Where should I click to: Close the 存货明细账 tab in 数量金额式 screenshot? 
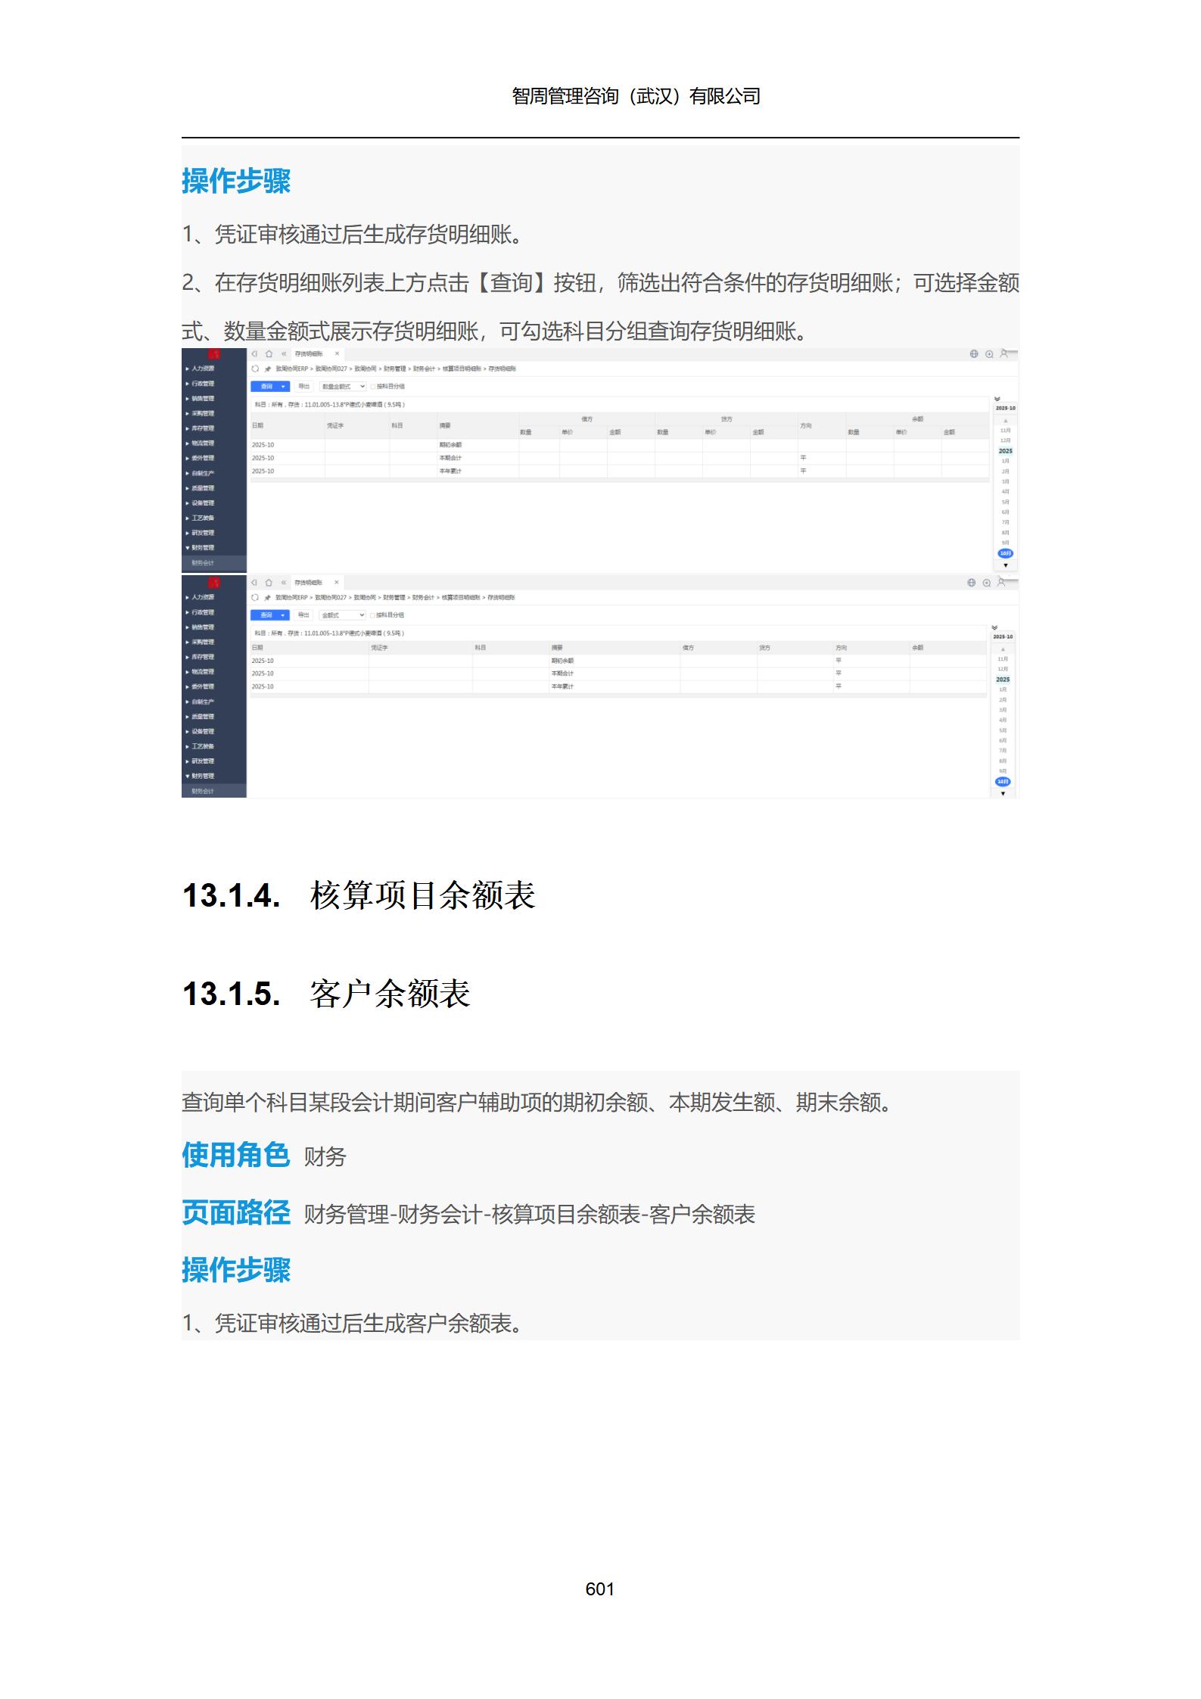tap(337, 353)
